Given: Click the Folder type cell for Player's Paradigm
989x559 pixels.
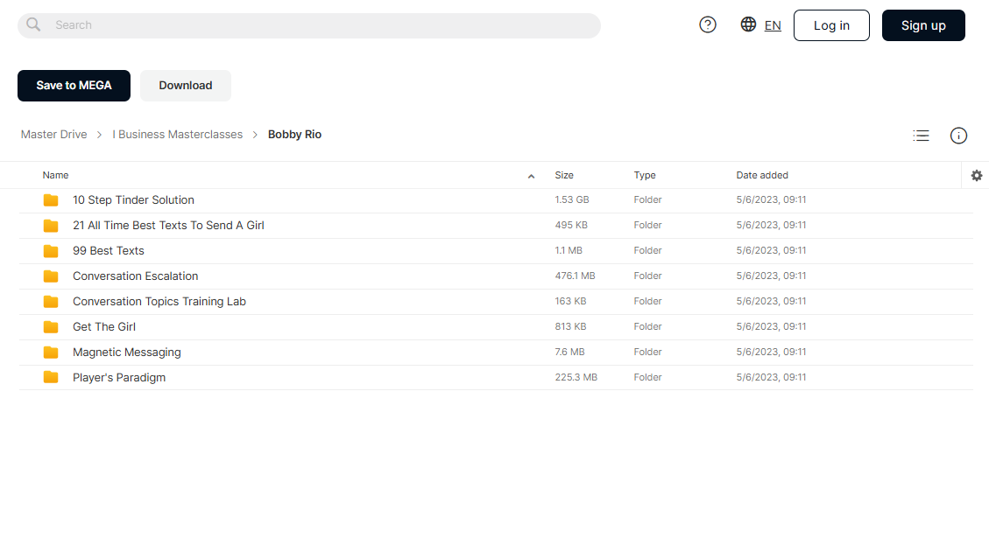Looking at the screenshot, I should 647,377.
